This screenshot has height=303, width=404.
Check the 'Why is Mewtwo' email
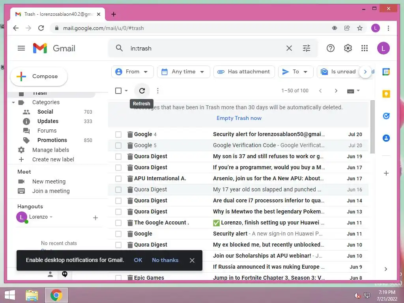click(118, 212)
